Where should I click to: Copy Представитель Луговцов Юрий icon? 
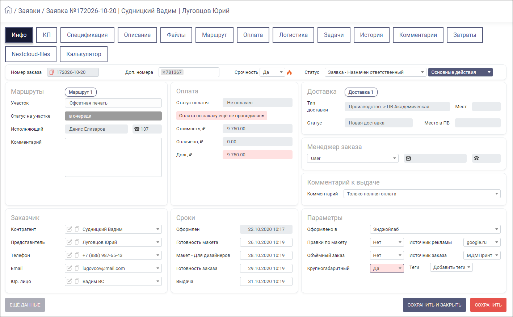pyautogui.click(x=77, y=242)
